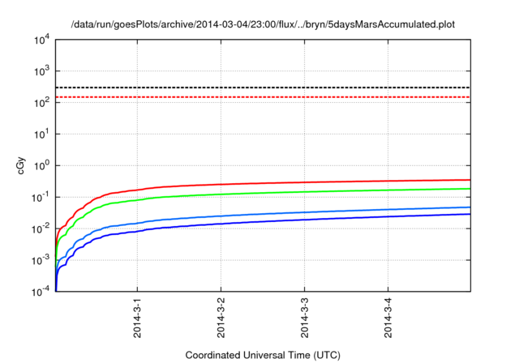Click the 2014-3-1 date tick label
The height and width of the screenshot is (363, 519).
tap(137, 318)
